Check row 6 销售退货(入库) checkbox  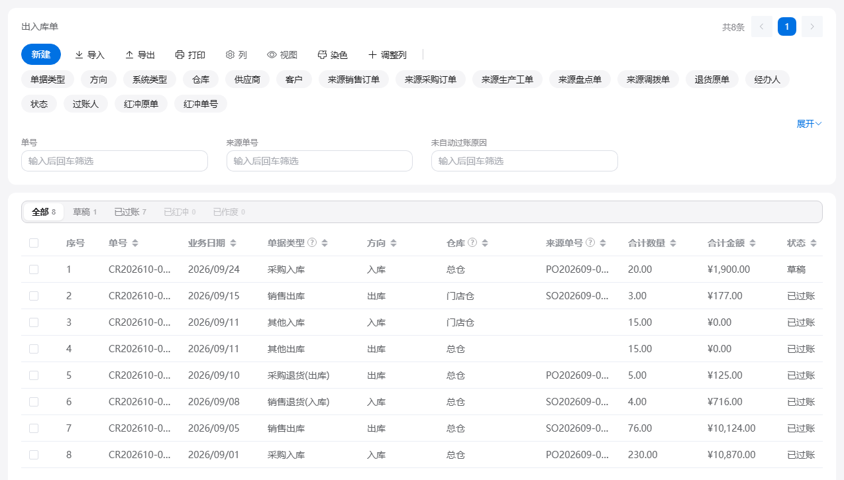34,402
